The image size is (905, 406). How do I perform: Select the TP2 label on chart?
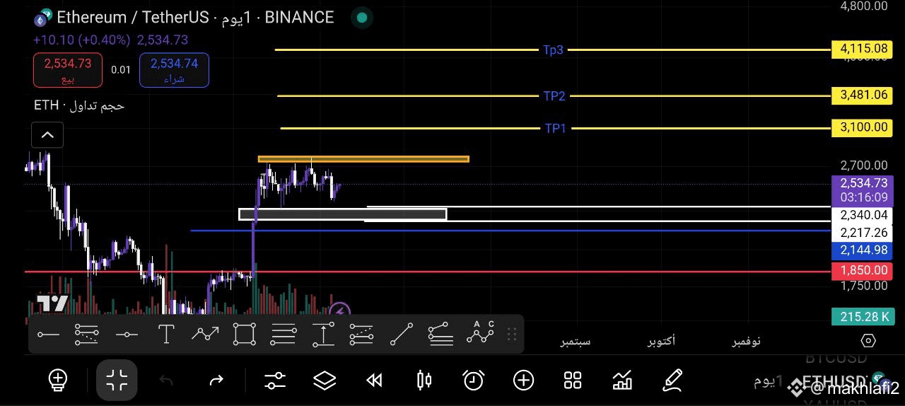(554, 95)
